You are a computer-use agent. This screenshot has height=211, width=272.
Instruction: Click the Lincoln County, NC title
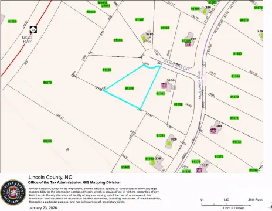50,178
